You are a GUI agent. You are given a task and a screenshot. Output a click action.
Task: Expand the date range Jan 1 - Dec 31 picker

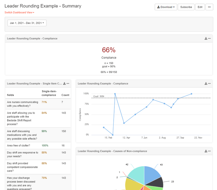point(27,23)
